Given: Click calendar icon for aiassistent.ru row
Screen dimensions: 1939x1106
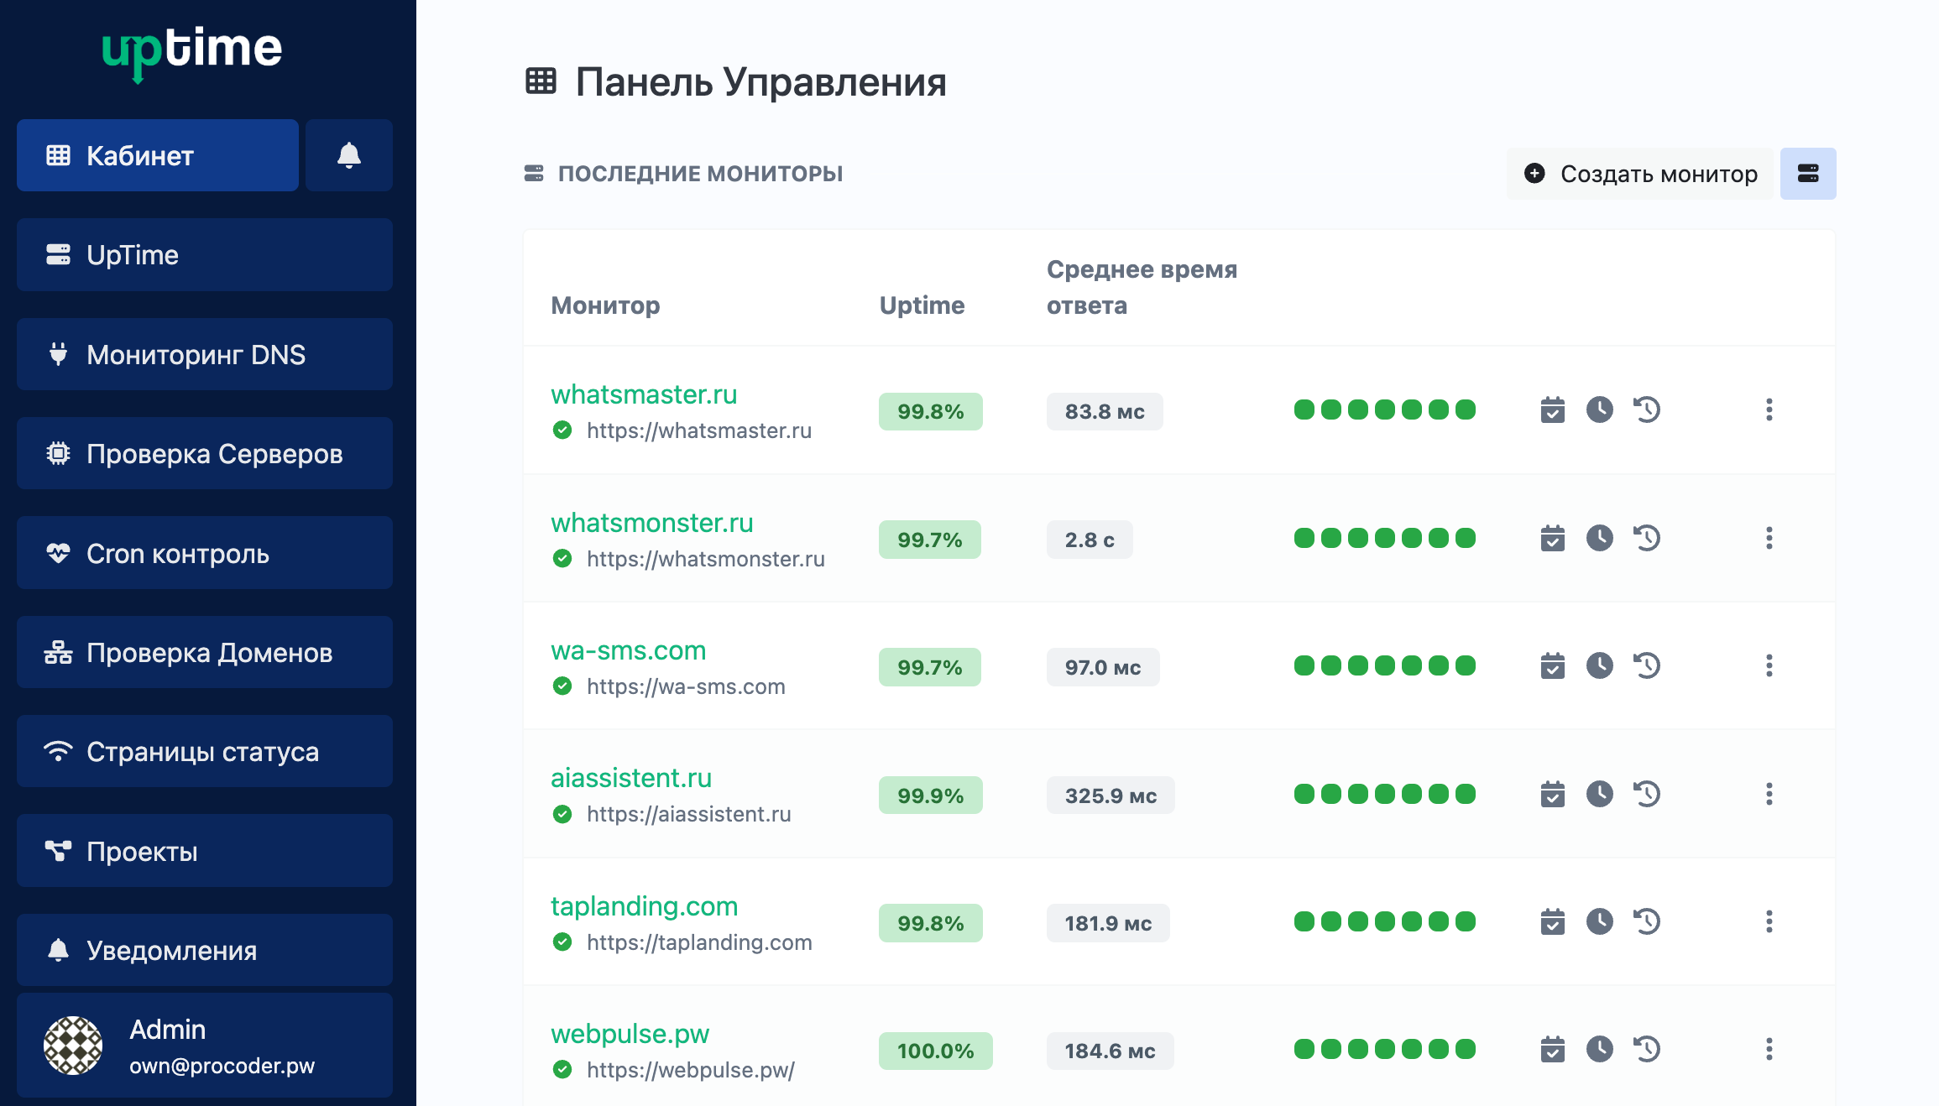Looking at the screenshot, I should (x=1552, y=794).
